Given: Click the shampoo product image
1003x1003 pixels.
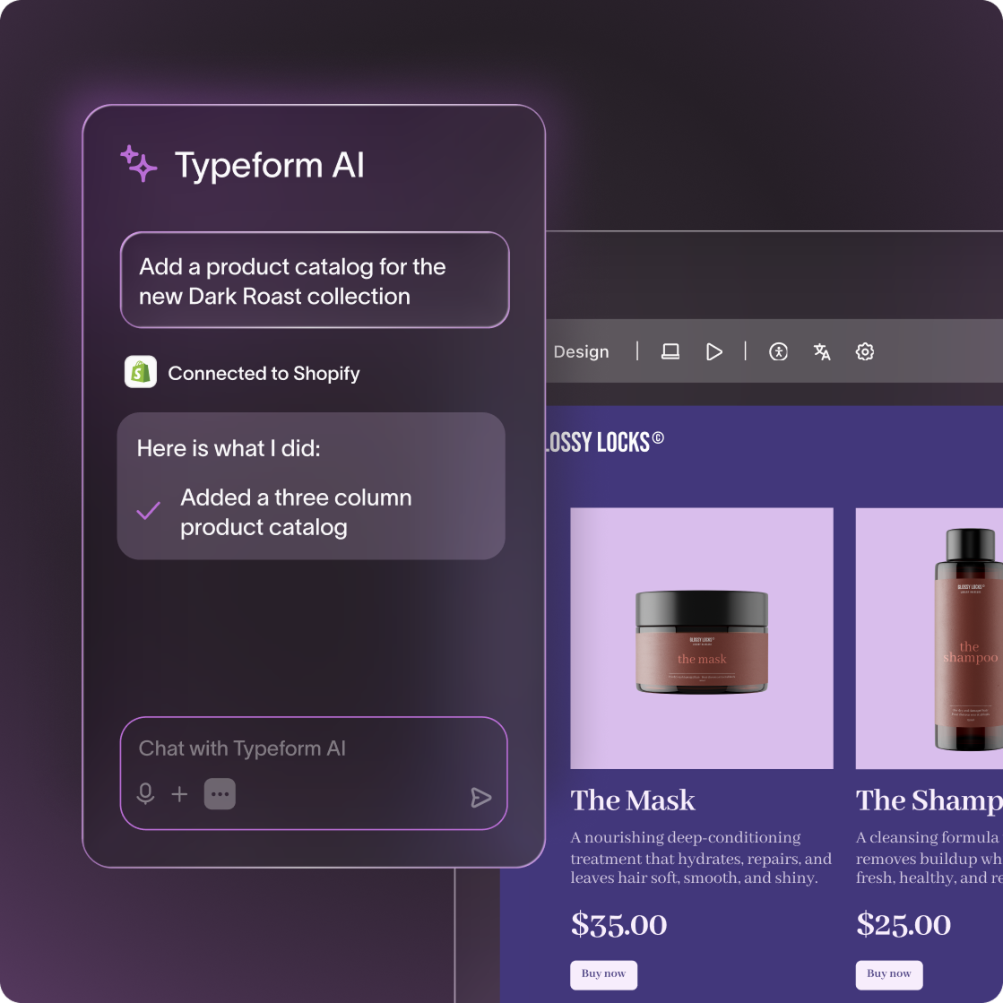Looking at the screenshot, I should pyautogui.click(x=930, y=638).
